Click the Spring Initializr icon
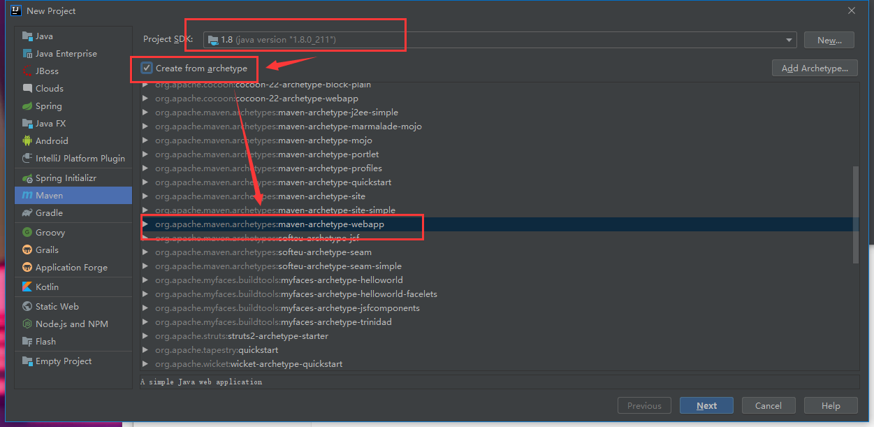This screenshot has height=427, width=874. 27,178
